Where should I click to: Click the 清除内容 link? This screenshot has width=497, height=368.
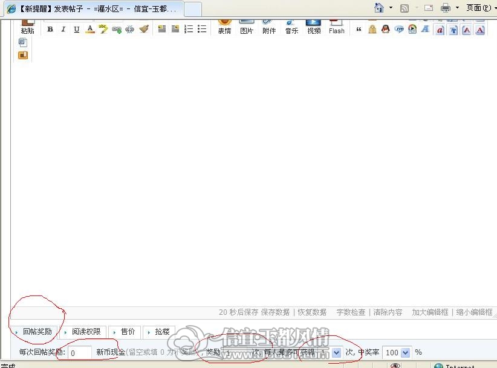(x=388, y=312)
